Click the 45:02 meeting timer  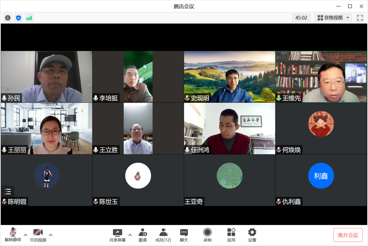301,18
